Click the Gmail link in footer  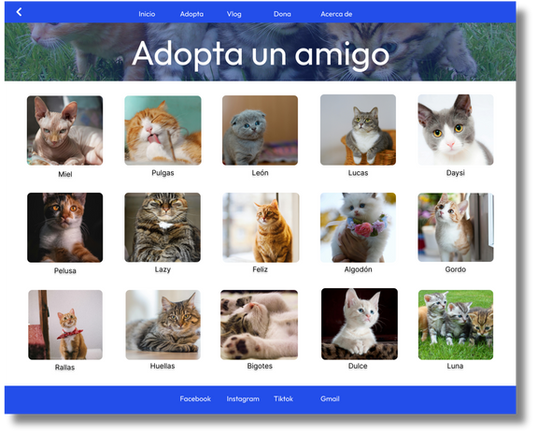(330, 399)
